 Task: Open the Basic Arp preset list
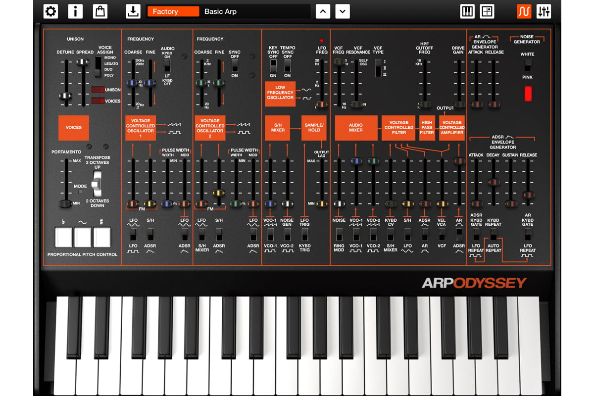[255, 11]
